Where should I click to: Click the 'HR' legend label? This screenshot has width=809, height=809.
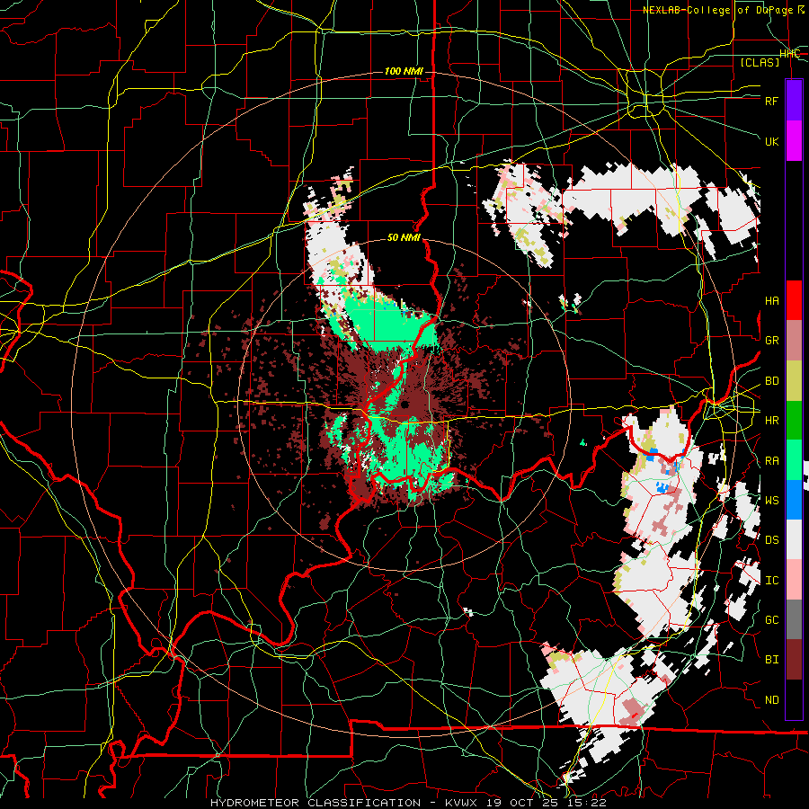point(771,421)
